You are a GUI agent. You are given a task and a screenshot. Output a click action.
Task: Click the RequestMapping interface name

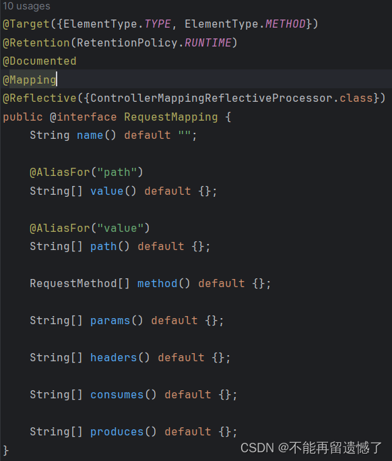pyautogui.click(x=170, y=117)
